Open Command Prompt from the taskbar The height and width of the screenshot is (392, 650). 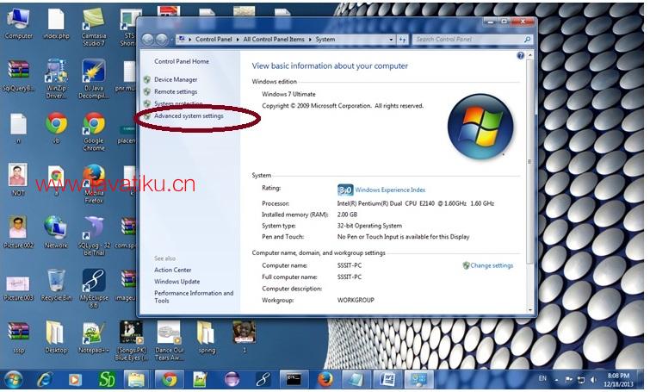click(294, 380)
